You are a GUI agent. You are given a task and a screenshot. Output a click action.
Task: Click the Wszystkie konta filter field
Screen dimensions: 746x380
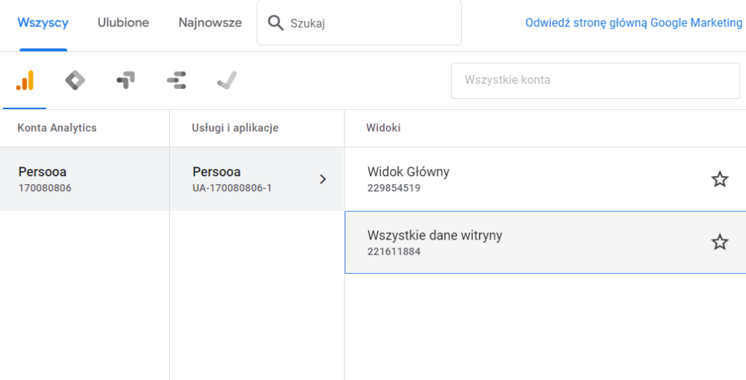coord(595,80)
